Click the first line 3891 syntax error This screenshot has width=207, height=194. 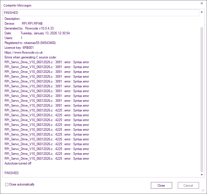(47, 62)
